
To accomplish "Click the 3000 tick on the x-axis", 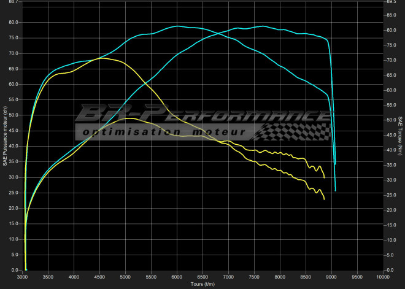I will pyautogui.click(x=22, y=277).
